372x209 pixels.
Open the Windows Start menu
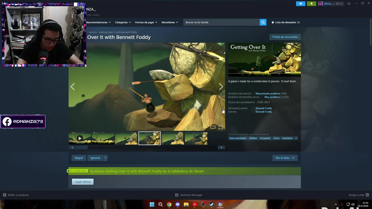click(x=152, y=205)
